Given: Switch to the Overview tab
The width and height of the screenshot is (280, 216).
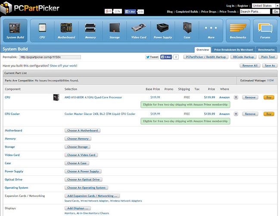Looking at the screenshot, I should [202, 50].
